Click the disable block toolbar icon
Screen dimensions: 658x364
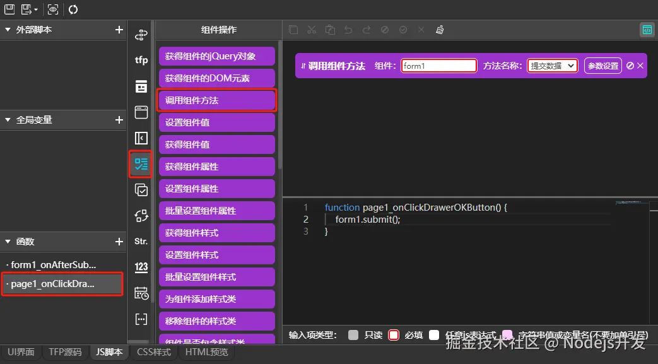384,30
